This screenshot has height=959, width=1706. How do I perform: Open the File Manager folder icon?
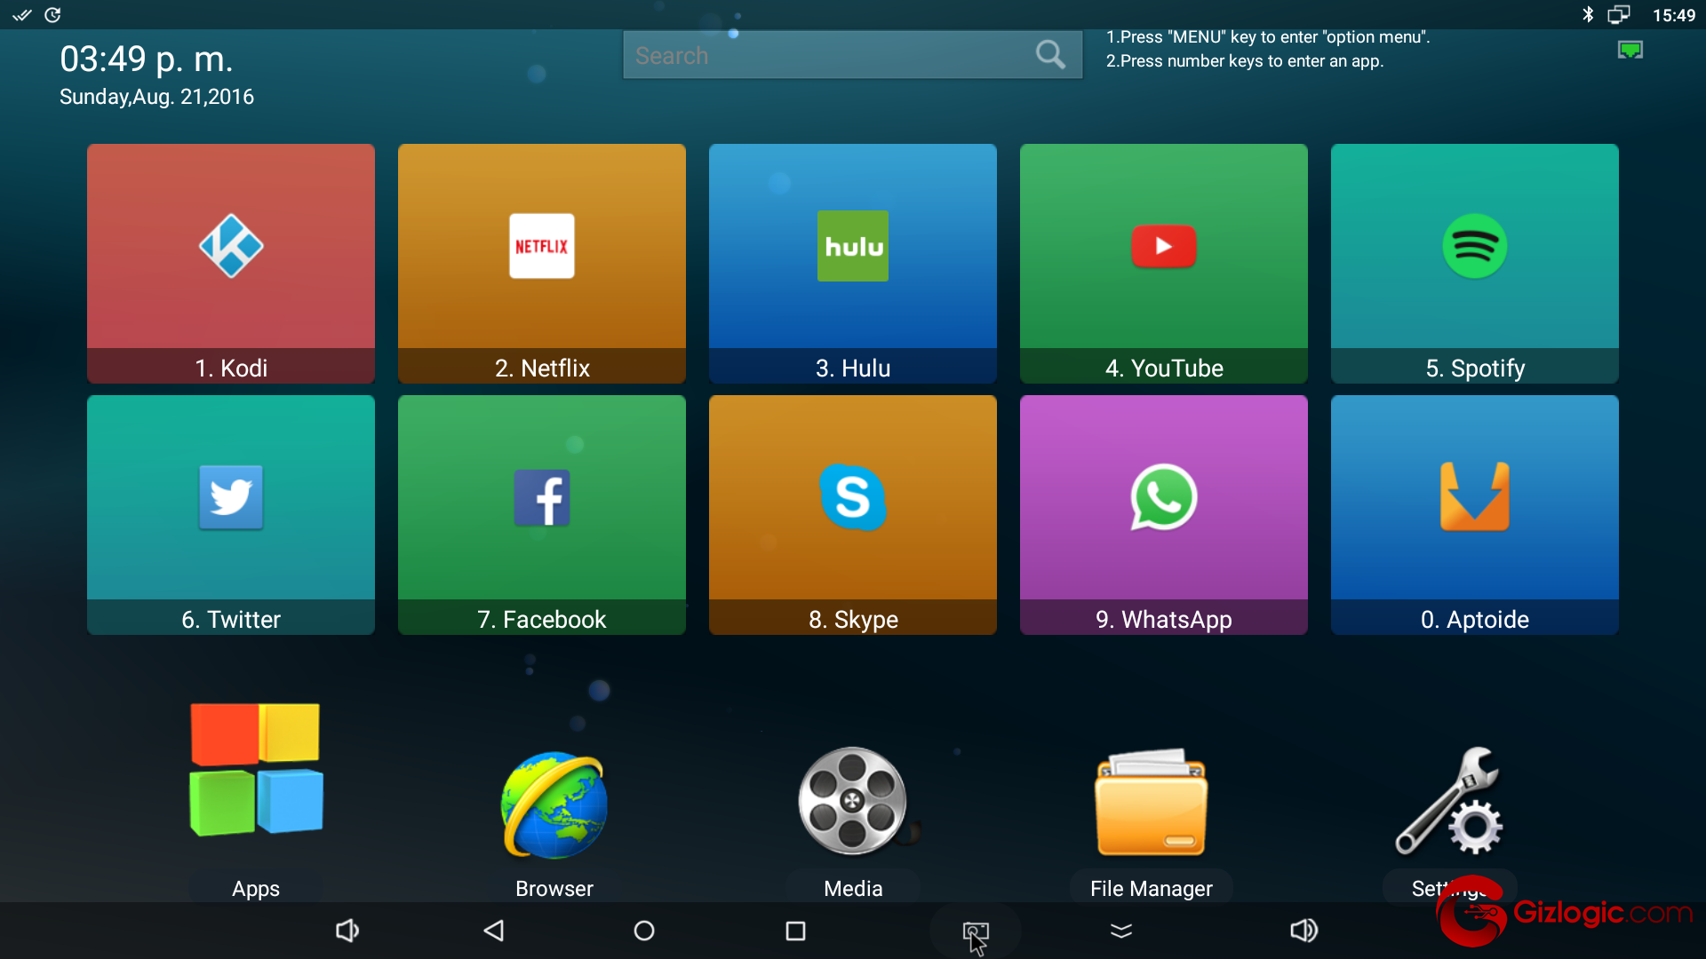1152,802
